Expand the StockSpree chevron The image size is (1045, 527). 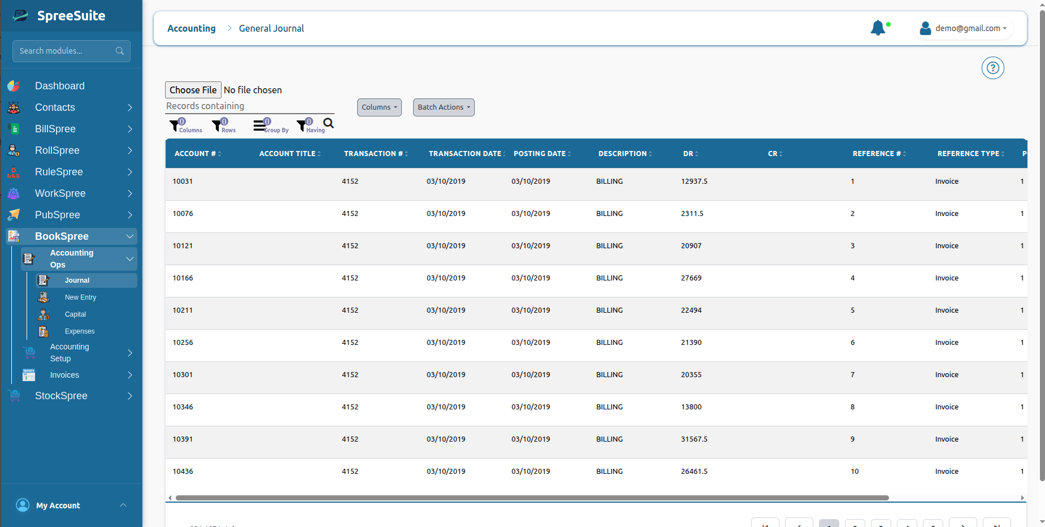click(x=130, y=396)
